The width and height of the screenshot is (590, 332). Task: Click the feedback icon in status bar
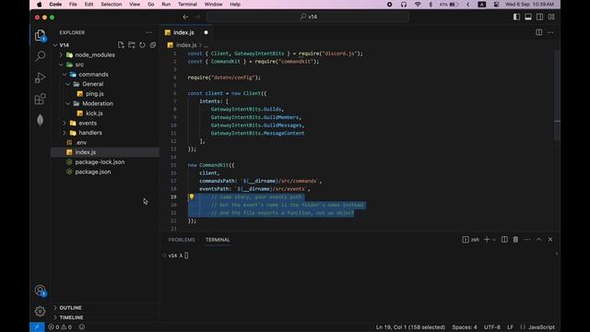[82, 327]
